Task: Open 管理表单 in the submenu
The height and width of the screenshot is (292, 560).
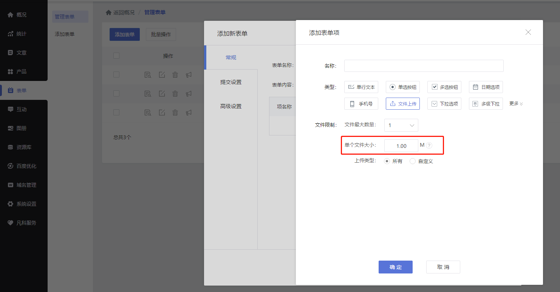Action: click(70, 17)
